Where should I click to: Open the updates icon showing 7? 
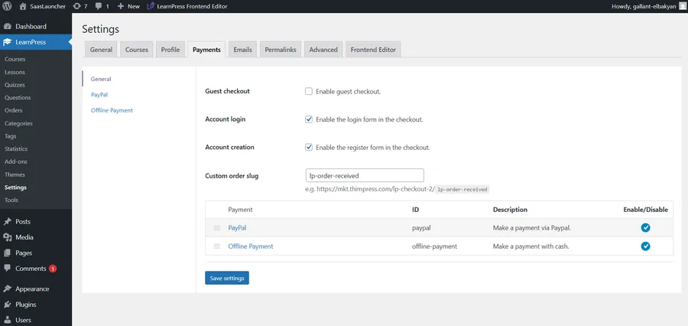click(x=76, y=6)
